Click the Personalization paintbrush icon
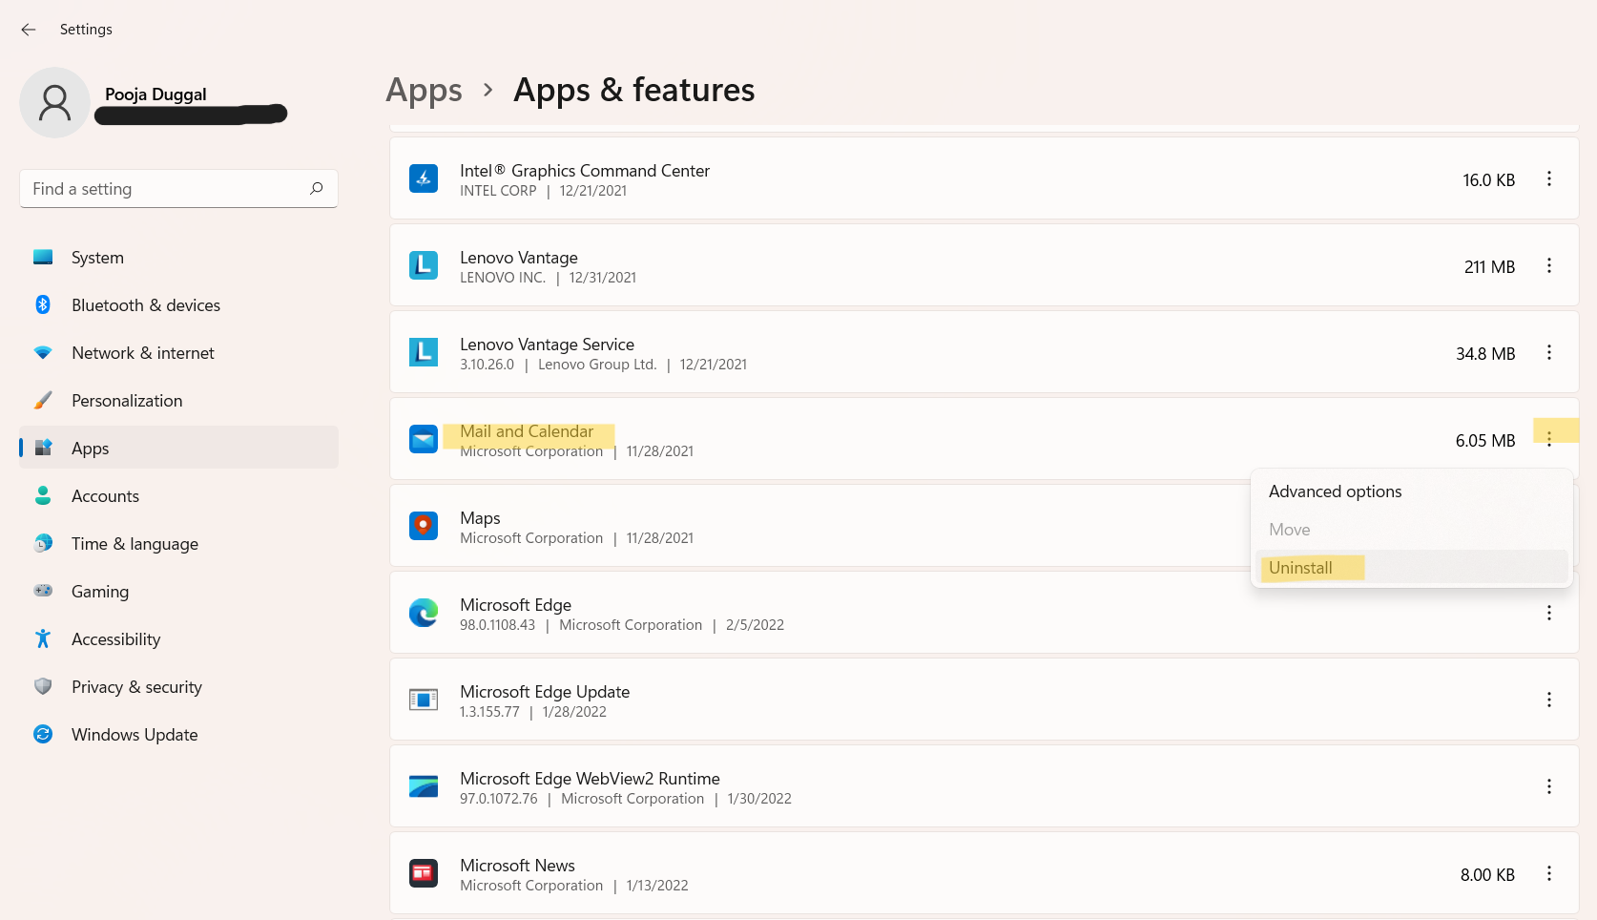 pos(43,400)
